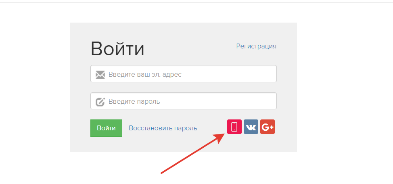Log in via Google+ icon

coord(268,127)
